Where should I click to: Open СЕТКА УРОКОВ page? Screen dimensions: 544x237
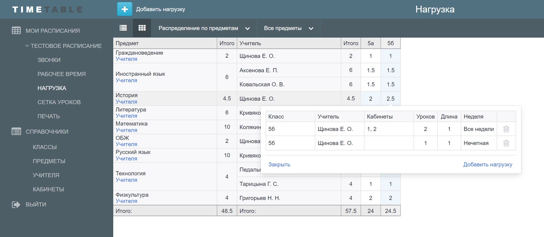click(x=59, y=102)
